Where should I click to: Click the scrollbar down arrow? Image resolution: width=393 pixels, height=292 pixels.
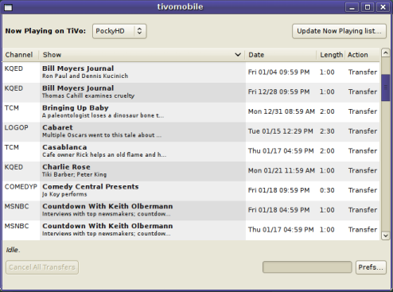[x=386, y=236]
